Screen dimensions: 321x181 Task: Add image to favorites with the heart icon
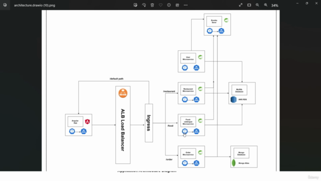(x=160, y=5)
